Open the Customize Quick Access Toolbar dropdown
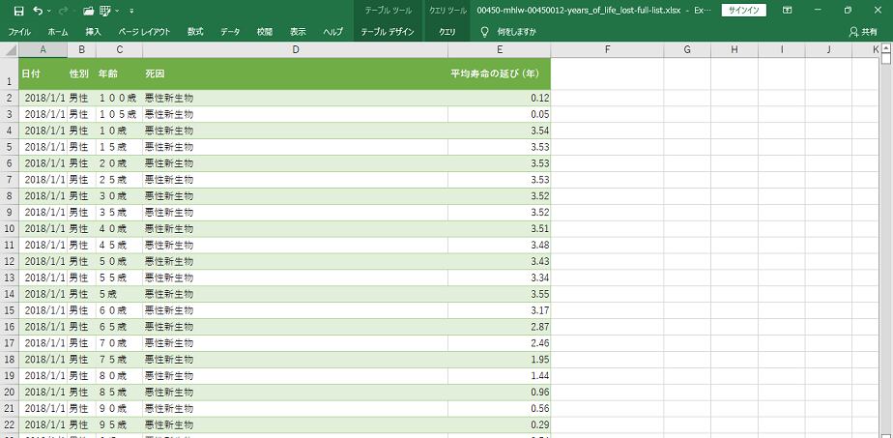This screenshot has width=893, height=438. (130, 10)
